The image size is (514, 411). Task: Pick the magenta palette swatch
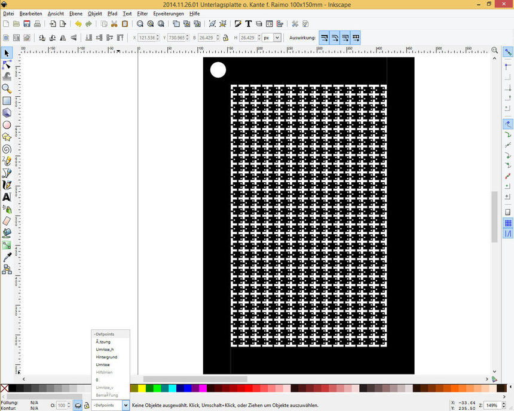point(203,388)
